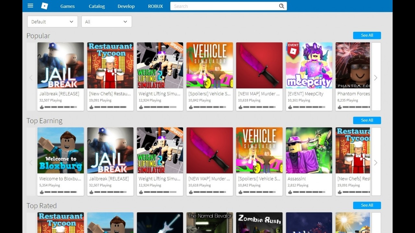Open Welcome to Bloxburg thumbnail in Top Earning
The width and height of the screenshot is (415, 233).
61,150
